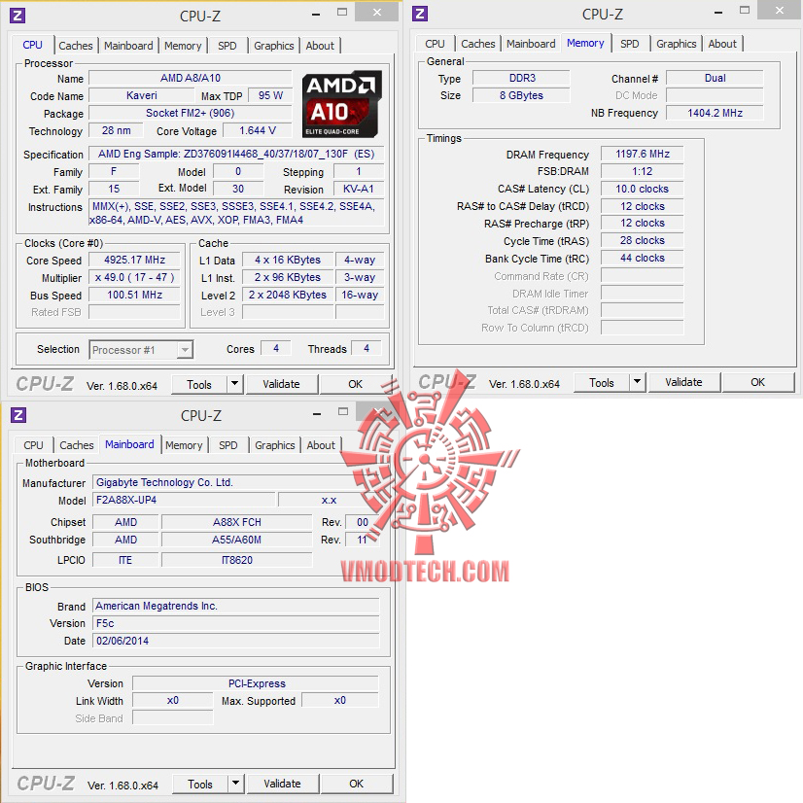
Task: Click the Multiplier value x 49.0
Action: (134, 278)
